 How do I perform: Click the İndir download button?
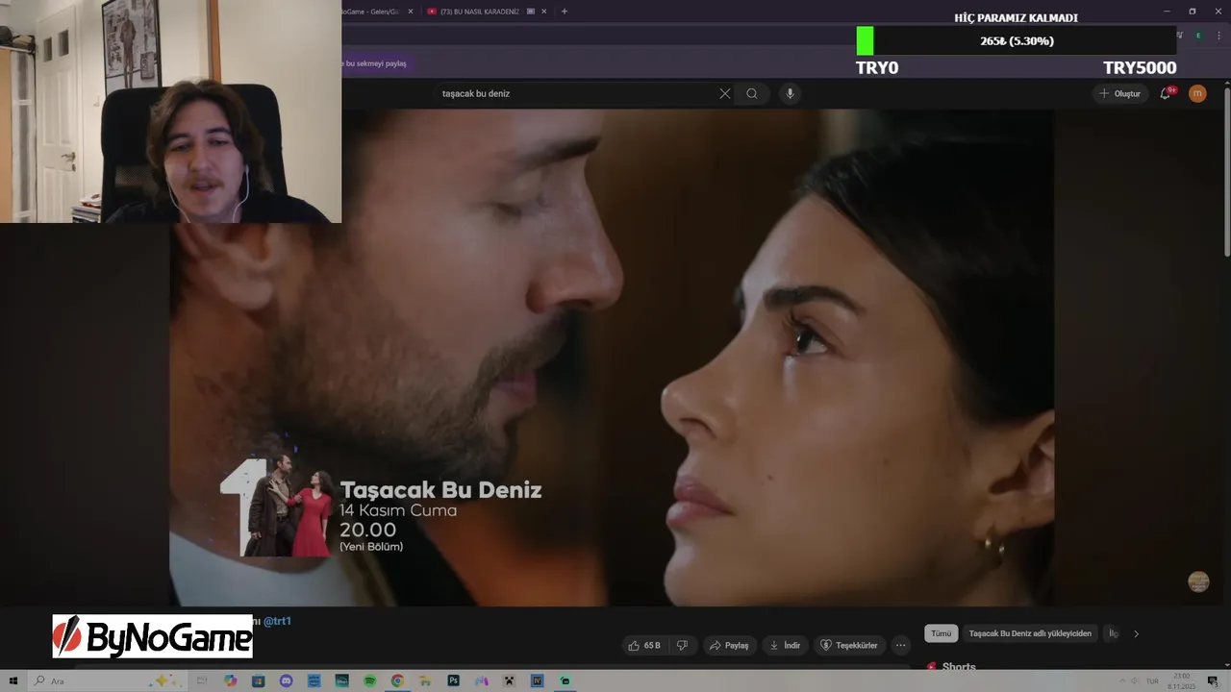pyautogui.click(x=785, y=645)
